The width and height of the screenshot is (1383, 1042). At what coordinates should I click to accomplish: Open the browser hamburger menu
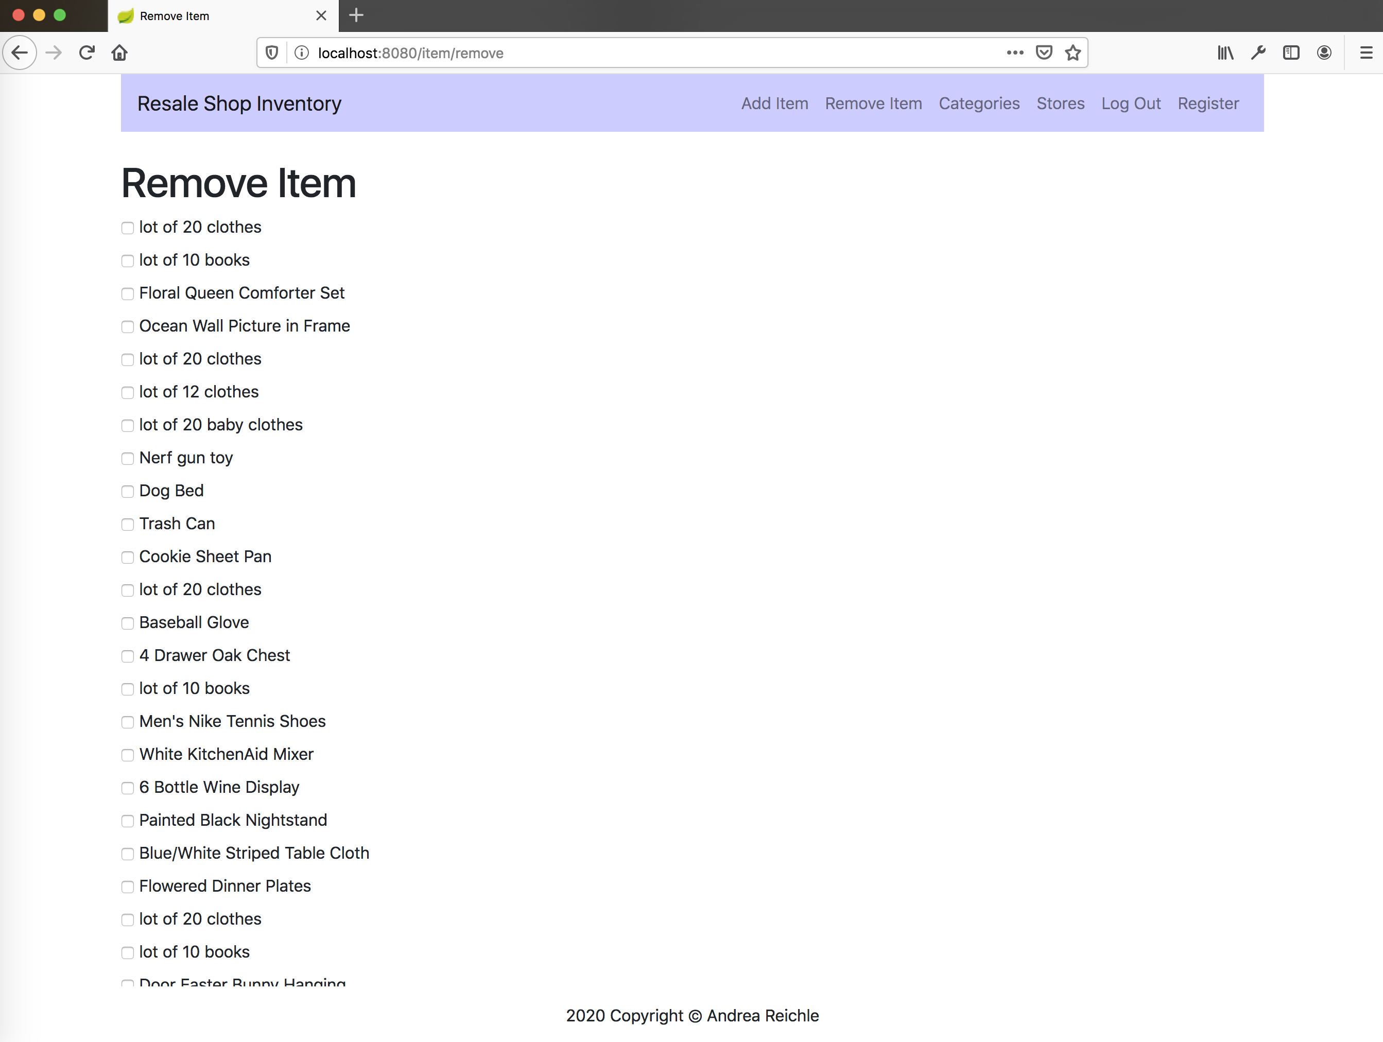coord(1365,53)
